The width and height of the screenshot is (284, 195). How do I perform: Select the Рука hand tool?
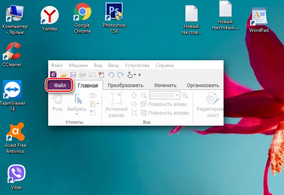[57, 102]
